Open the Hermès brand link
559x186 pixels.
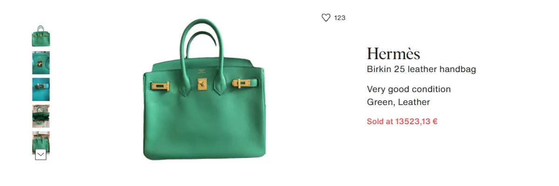tap(394, 53)
